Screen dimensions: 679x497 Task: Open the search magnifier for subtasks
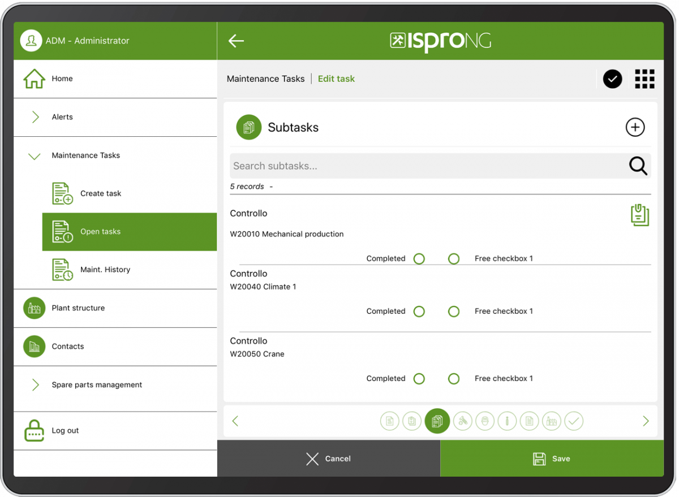click(638, 166)
